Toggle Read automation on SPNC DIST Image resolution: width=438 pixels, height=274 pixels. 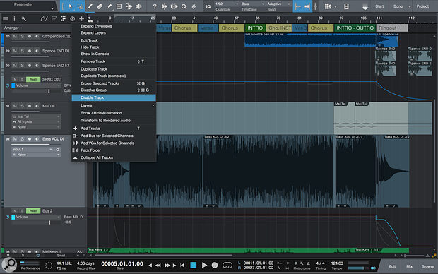[x=33, y=79]
